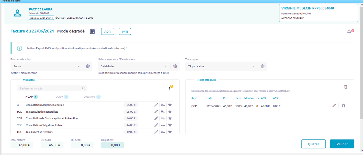Delete the CCP row from Actes effectués
Viewport: 363px width, 155px height.
[x=344, y=106]
